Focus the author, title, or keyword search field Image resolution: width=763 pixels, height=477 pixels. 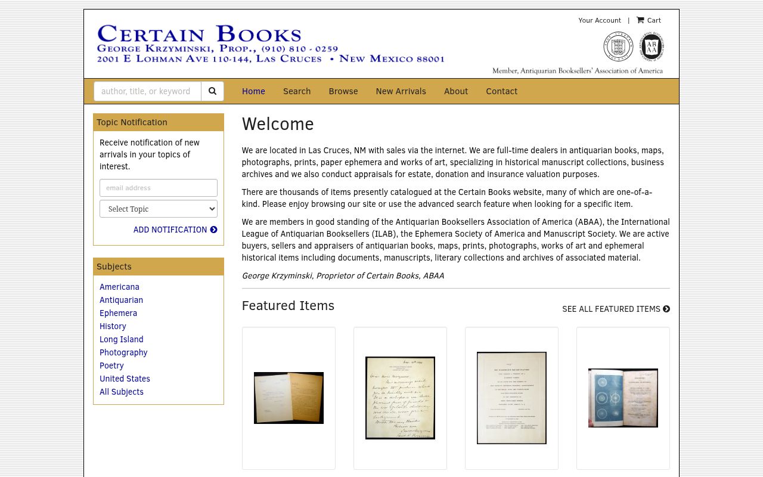pos(147,91)
